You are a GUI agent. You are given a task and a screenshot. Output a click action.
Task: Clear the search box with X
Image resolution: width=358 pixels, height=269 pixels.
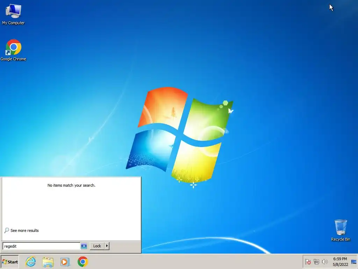[84, 246]
